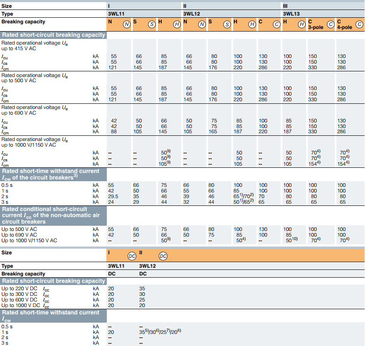Select the circled C icon for 3-pole

pyautogui.click(x=330, y=25)
